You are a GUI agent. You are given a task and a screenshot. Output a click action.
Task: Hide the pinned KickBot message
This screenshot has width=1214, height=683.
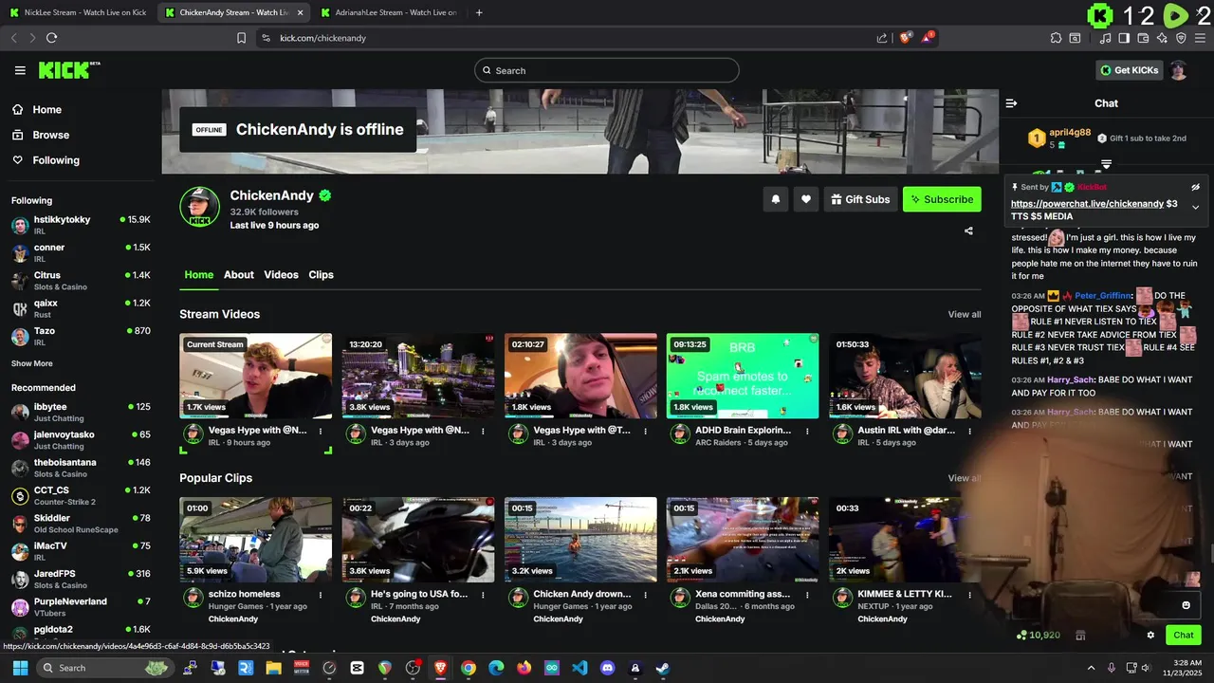point(1196,187)
